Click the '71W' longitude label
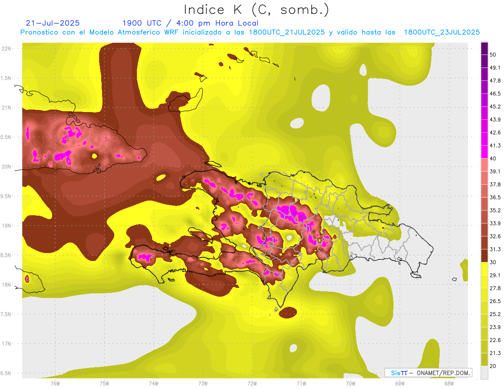 tap(301, 383)
